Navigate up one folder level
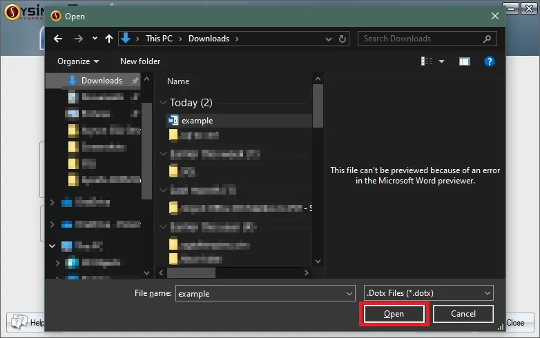 coord(109,39)
